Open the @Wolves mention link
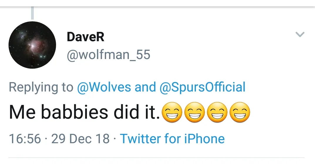The image size is (315, 166). [104, 87]
